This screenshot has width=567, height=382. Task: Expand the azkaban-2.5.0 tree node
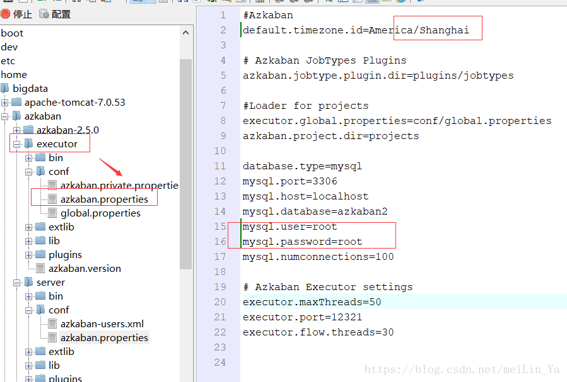[16, 130]
